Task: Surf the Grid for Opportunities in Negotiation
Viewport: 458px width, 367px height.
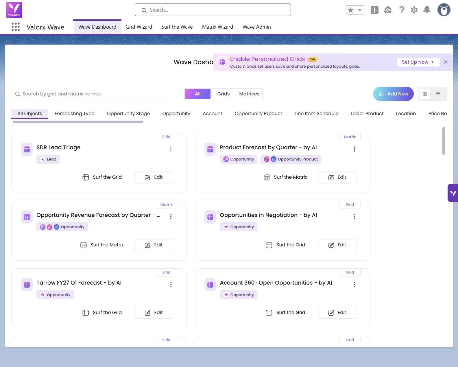Action: pyautogui.click(x=285, y=245)
